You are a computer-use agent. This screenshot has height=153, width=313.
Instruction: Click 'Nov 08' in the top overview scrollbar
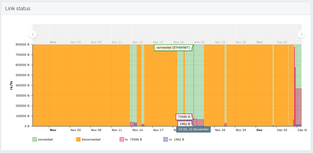coord(96,42)
